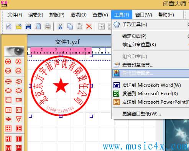Open the 帮助(H) menu
This screenshot has height=151, width=189.
(x=166, y=15)
